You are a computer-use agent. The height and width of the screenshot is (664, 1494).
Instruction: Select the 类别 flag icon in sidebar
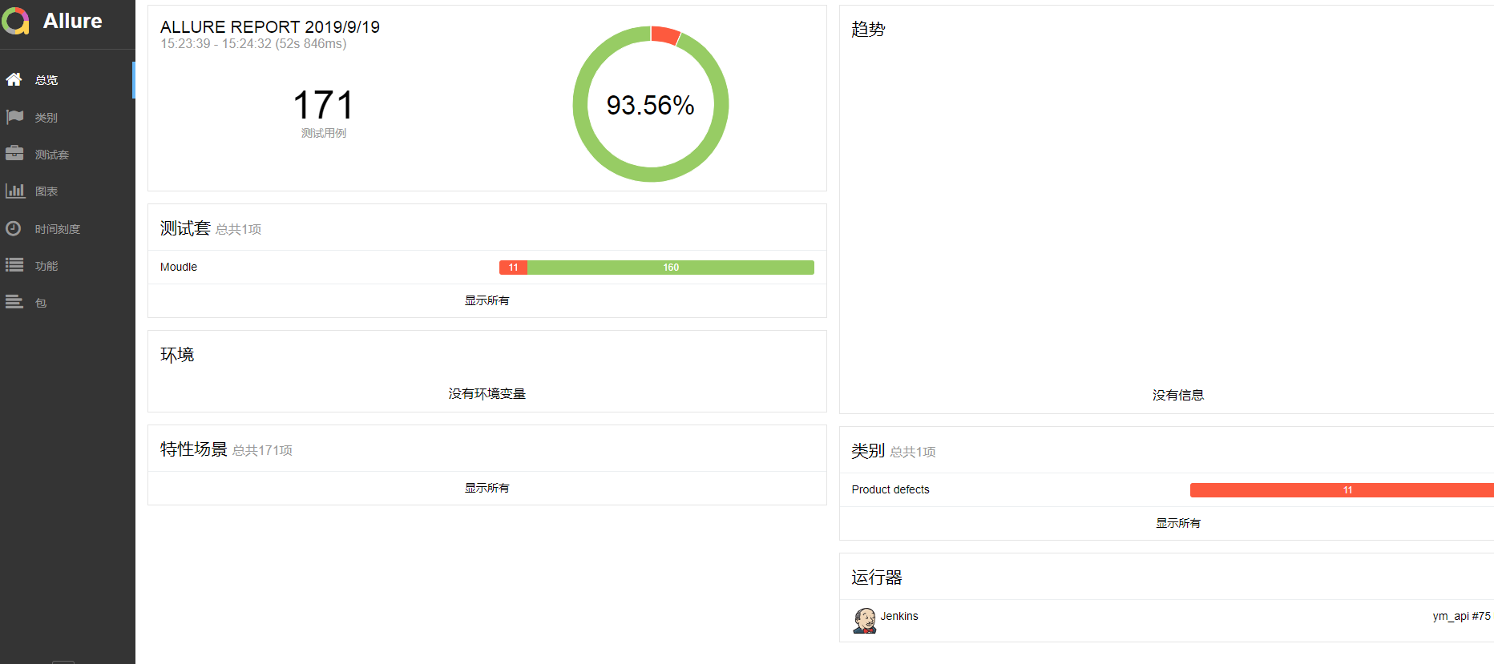[14, 117]
